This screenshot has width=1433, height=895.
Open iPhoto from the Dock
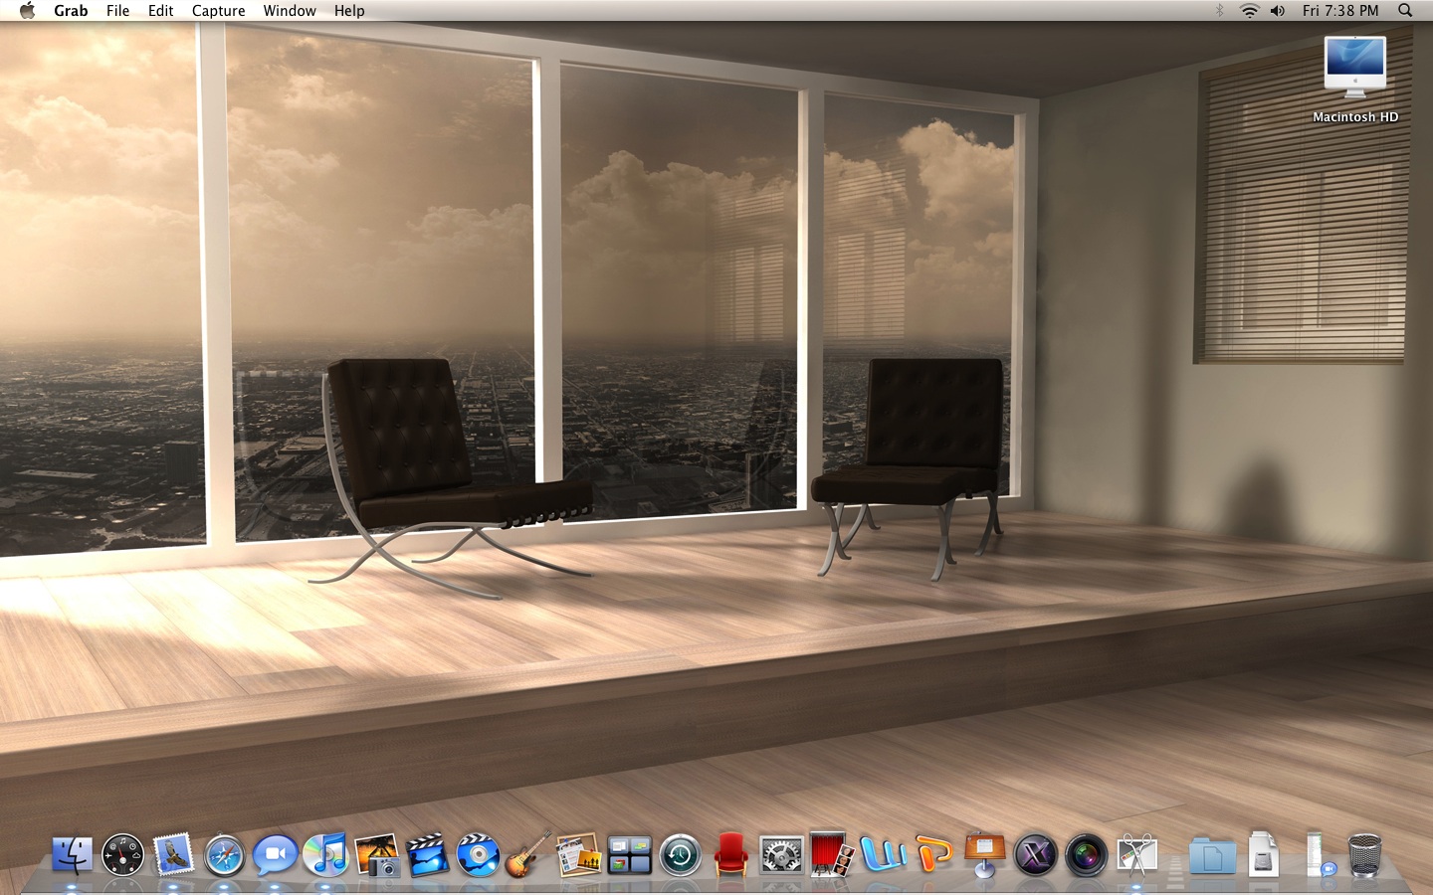pos(376,854)
